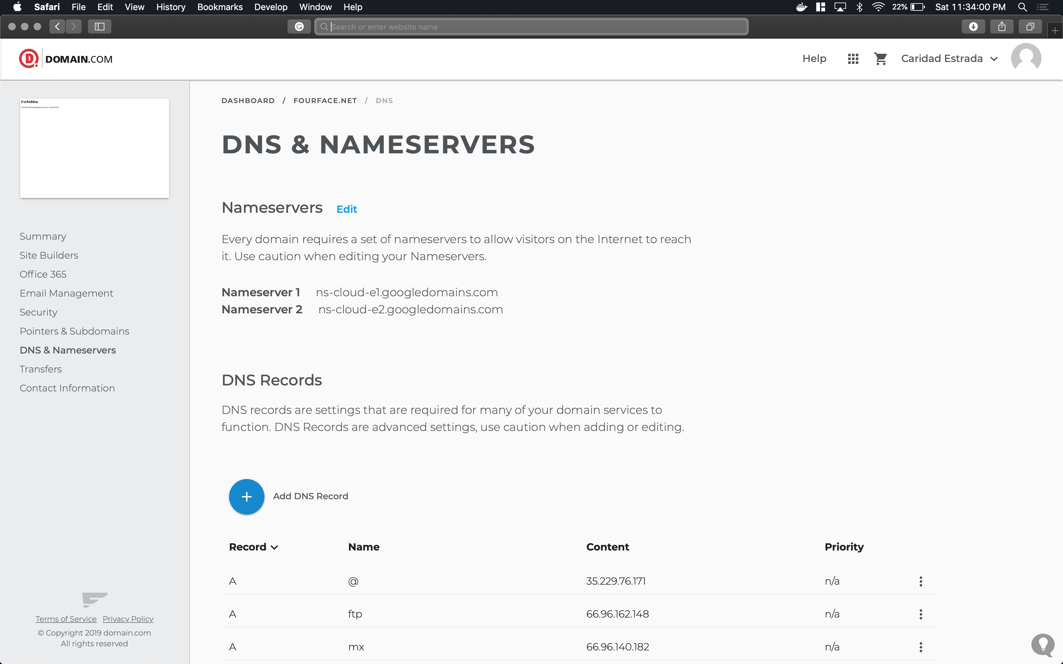Click the blue plus Add DNS Record button
Screen dimensions: 1063x664
click(246, 496)
